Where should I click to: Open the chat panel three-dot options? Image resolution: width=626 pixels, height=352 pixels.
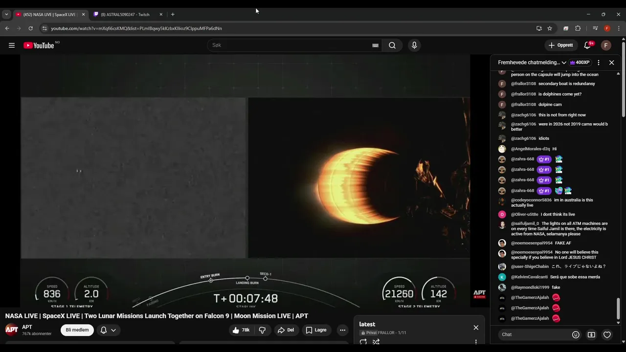pos(599,63)
